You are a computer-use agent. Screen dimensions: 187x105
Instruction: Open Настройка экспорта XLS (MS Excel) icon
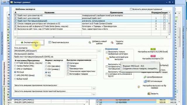coord(153,49)
